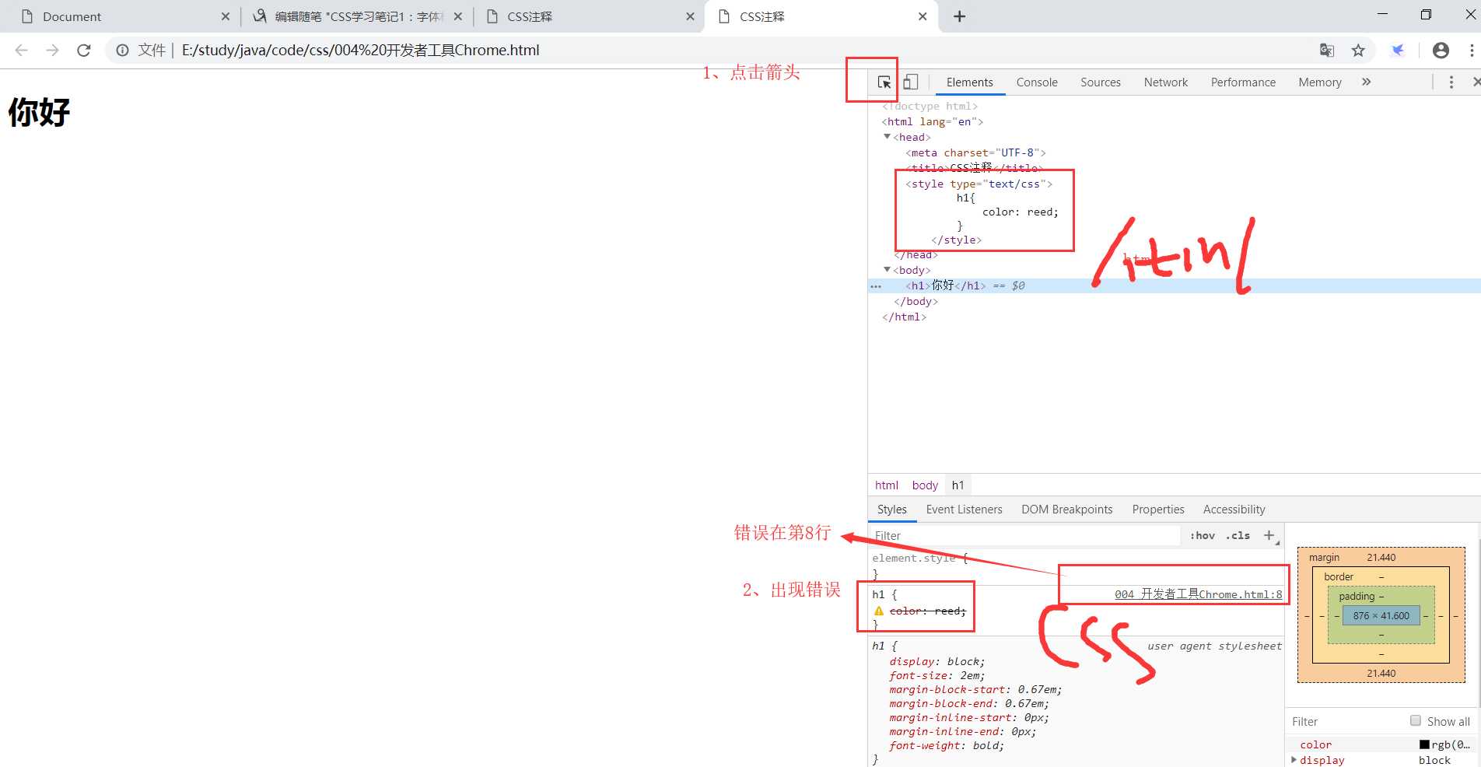Screen dimensions: 1481x767
Task: Click the blue bird extension icon
Action: coord(1398,50)
